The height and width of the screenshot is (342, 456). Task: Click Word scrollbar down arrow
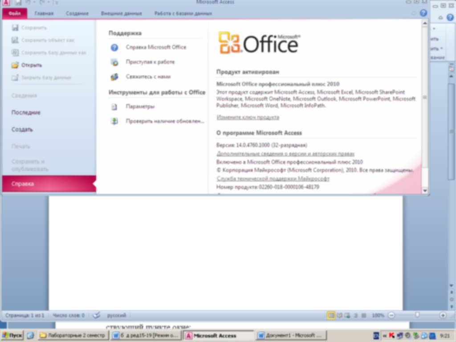tap(451, 285)
